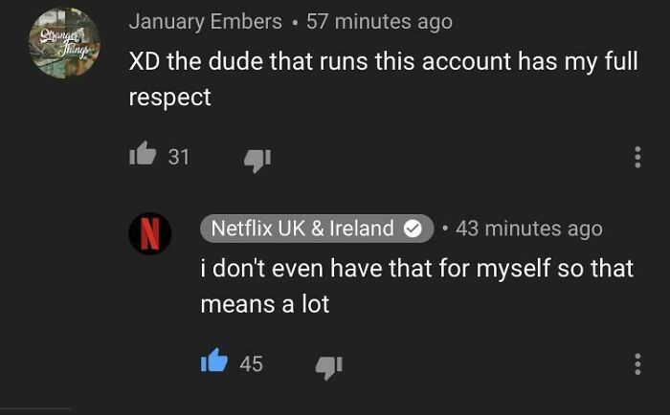Click the "43 minutes ago" reply timestamp

[529, 229]
